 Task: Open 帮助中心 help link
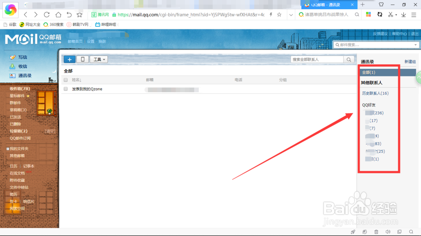point(399,34)
